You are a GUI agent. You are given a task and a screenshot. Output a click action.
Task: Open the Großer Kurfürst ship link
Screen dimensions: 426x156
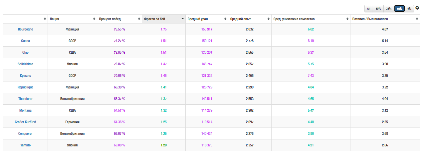pyautogui.click(x=25, y=122)
